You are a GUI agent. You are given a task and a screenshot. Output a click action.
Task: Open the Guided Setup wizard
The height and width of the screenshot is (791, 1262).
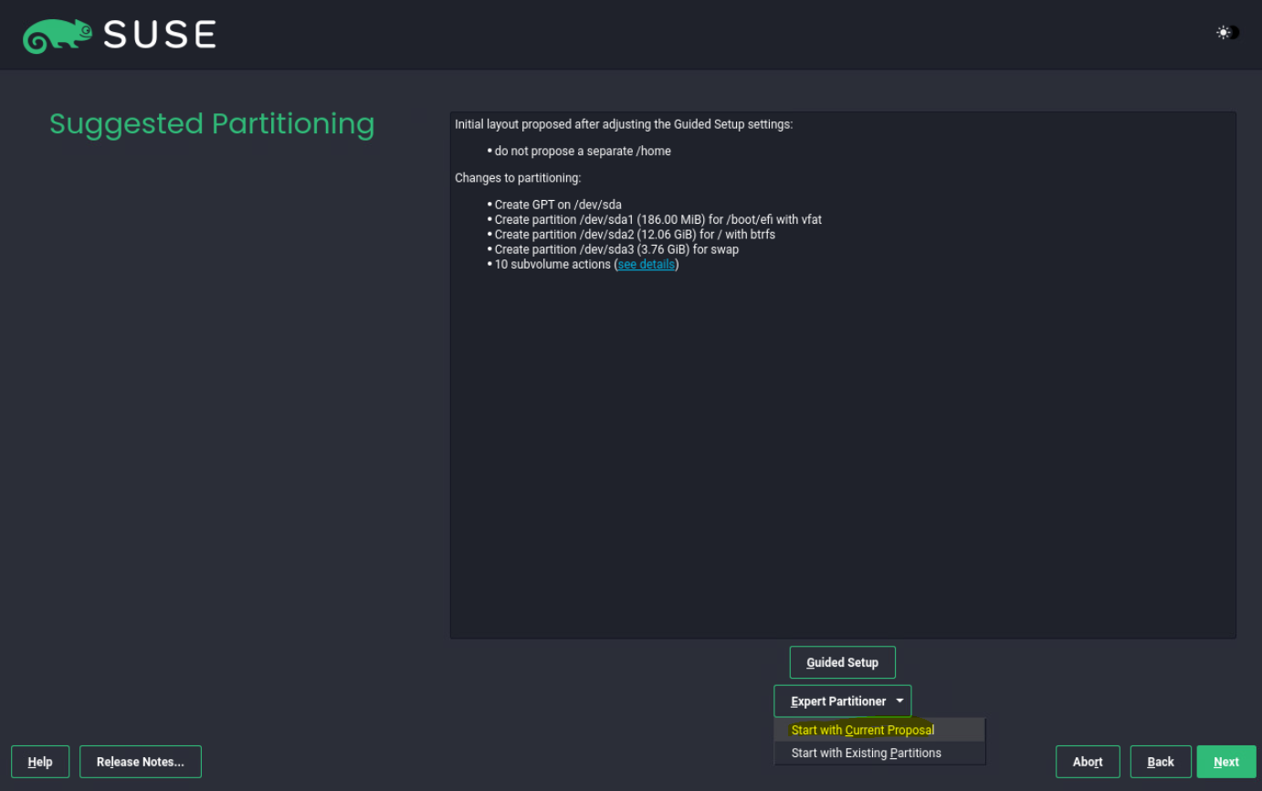point(842,662)
